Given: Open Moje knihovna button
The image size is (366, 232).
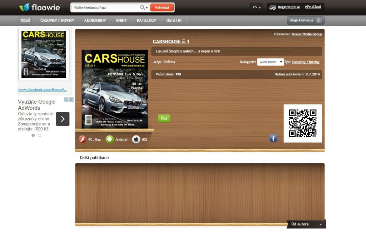Looking at the screenshot, I should click(306, 20).
